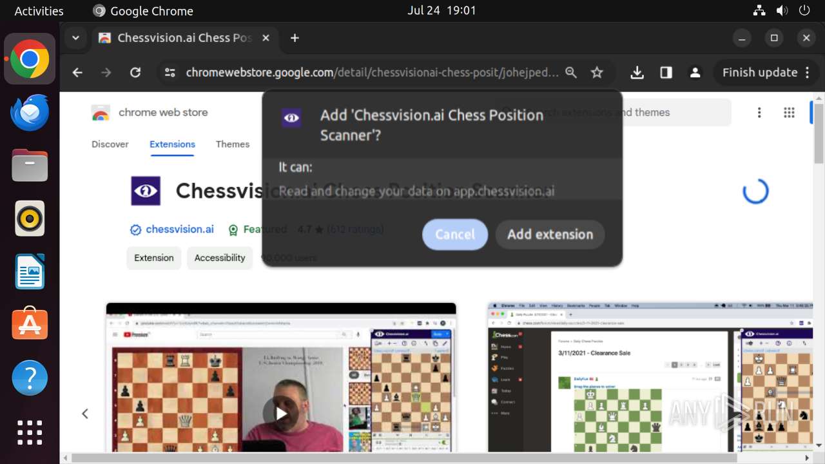
Task: Play the YouTube demo video thumbnail
Action: [281, 414]
